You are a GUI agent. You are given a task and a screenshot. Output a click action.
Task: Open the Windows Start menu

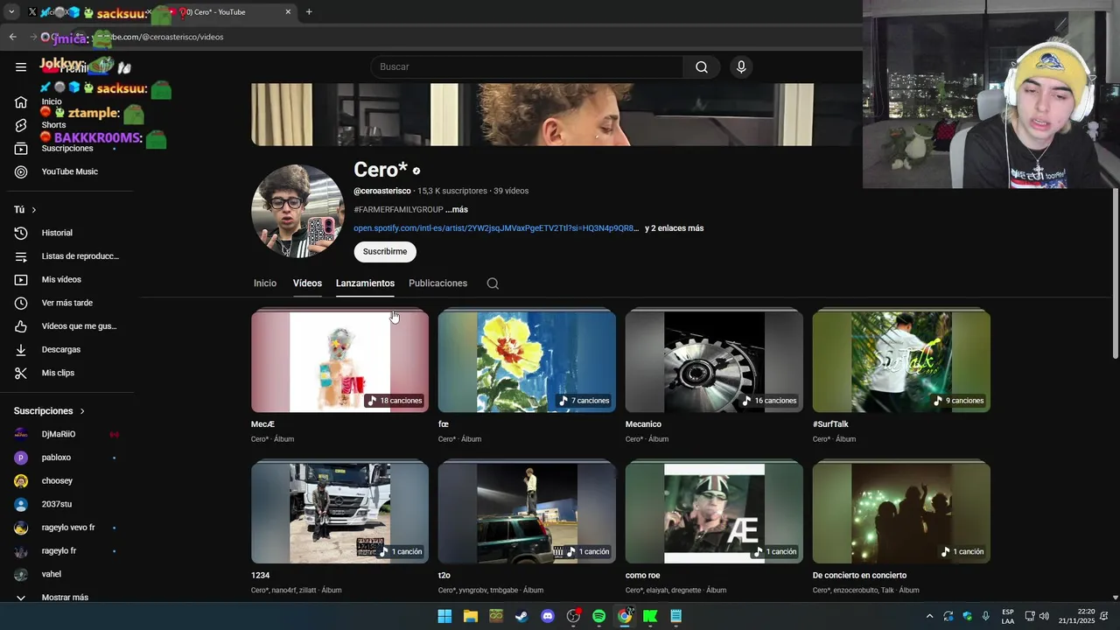coord(444,616)
